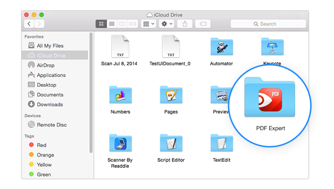This screenshot has height=189, width=334.
Task: Select the TestUIDocument_0 file icon
Action: click(x=171, y=46)
